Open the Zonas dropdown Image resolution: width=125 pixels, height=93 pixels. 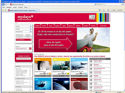coord(24,26)
